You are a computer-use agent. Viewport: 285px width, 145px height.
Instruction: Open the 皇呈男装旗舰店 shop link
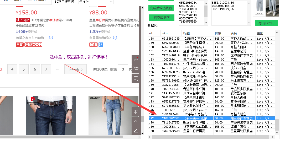tap(100, 38)
